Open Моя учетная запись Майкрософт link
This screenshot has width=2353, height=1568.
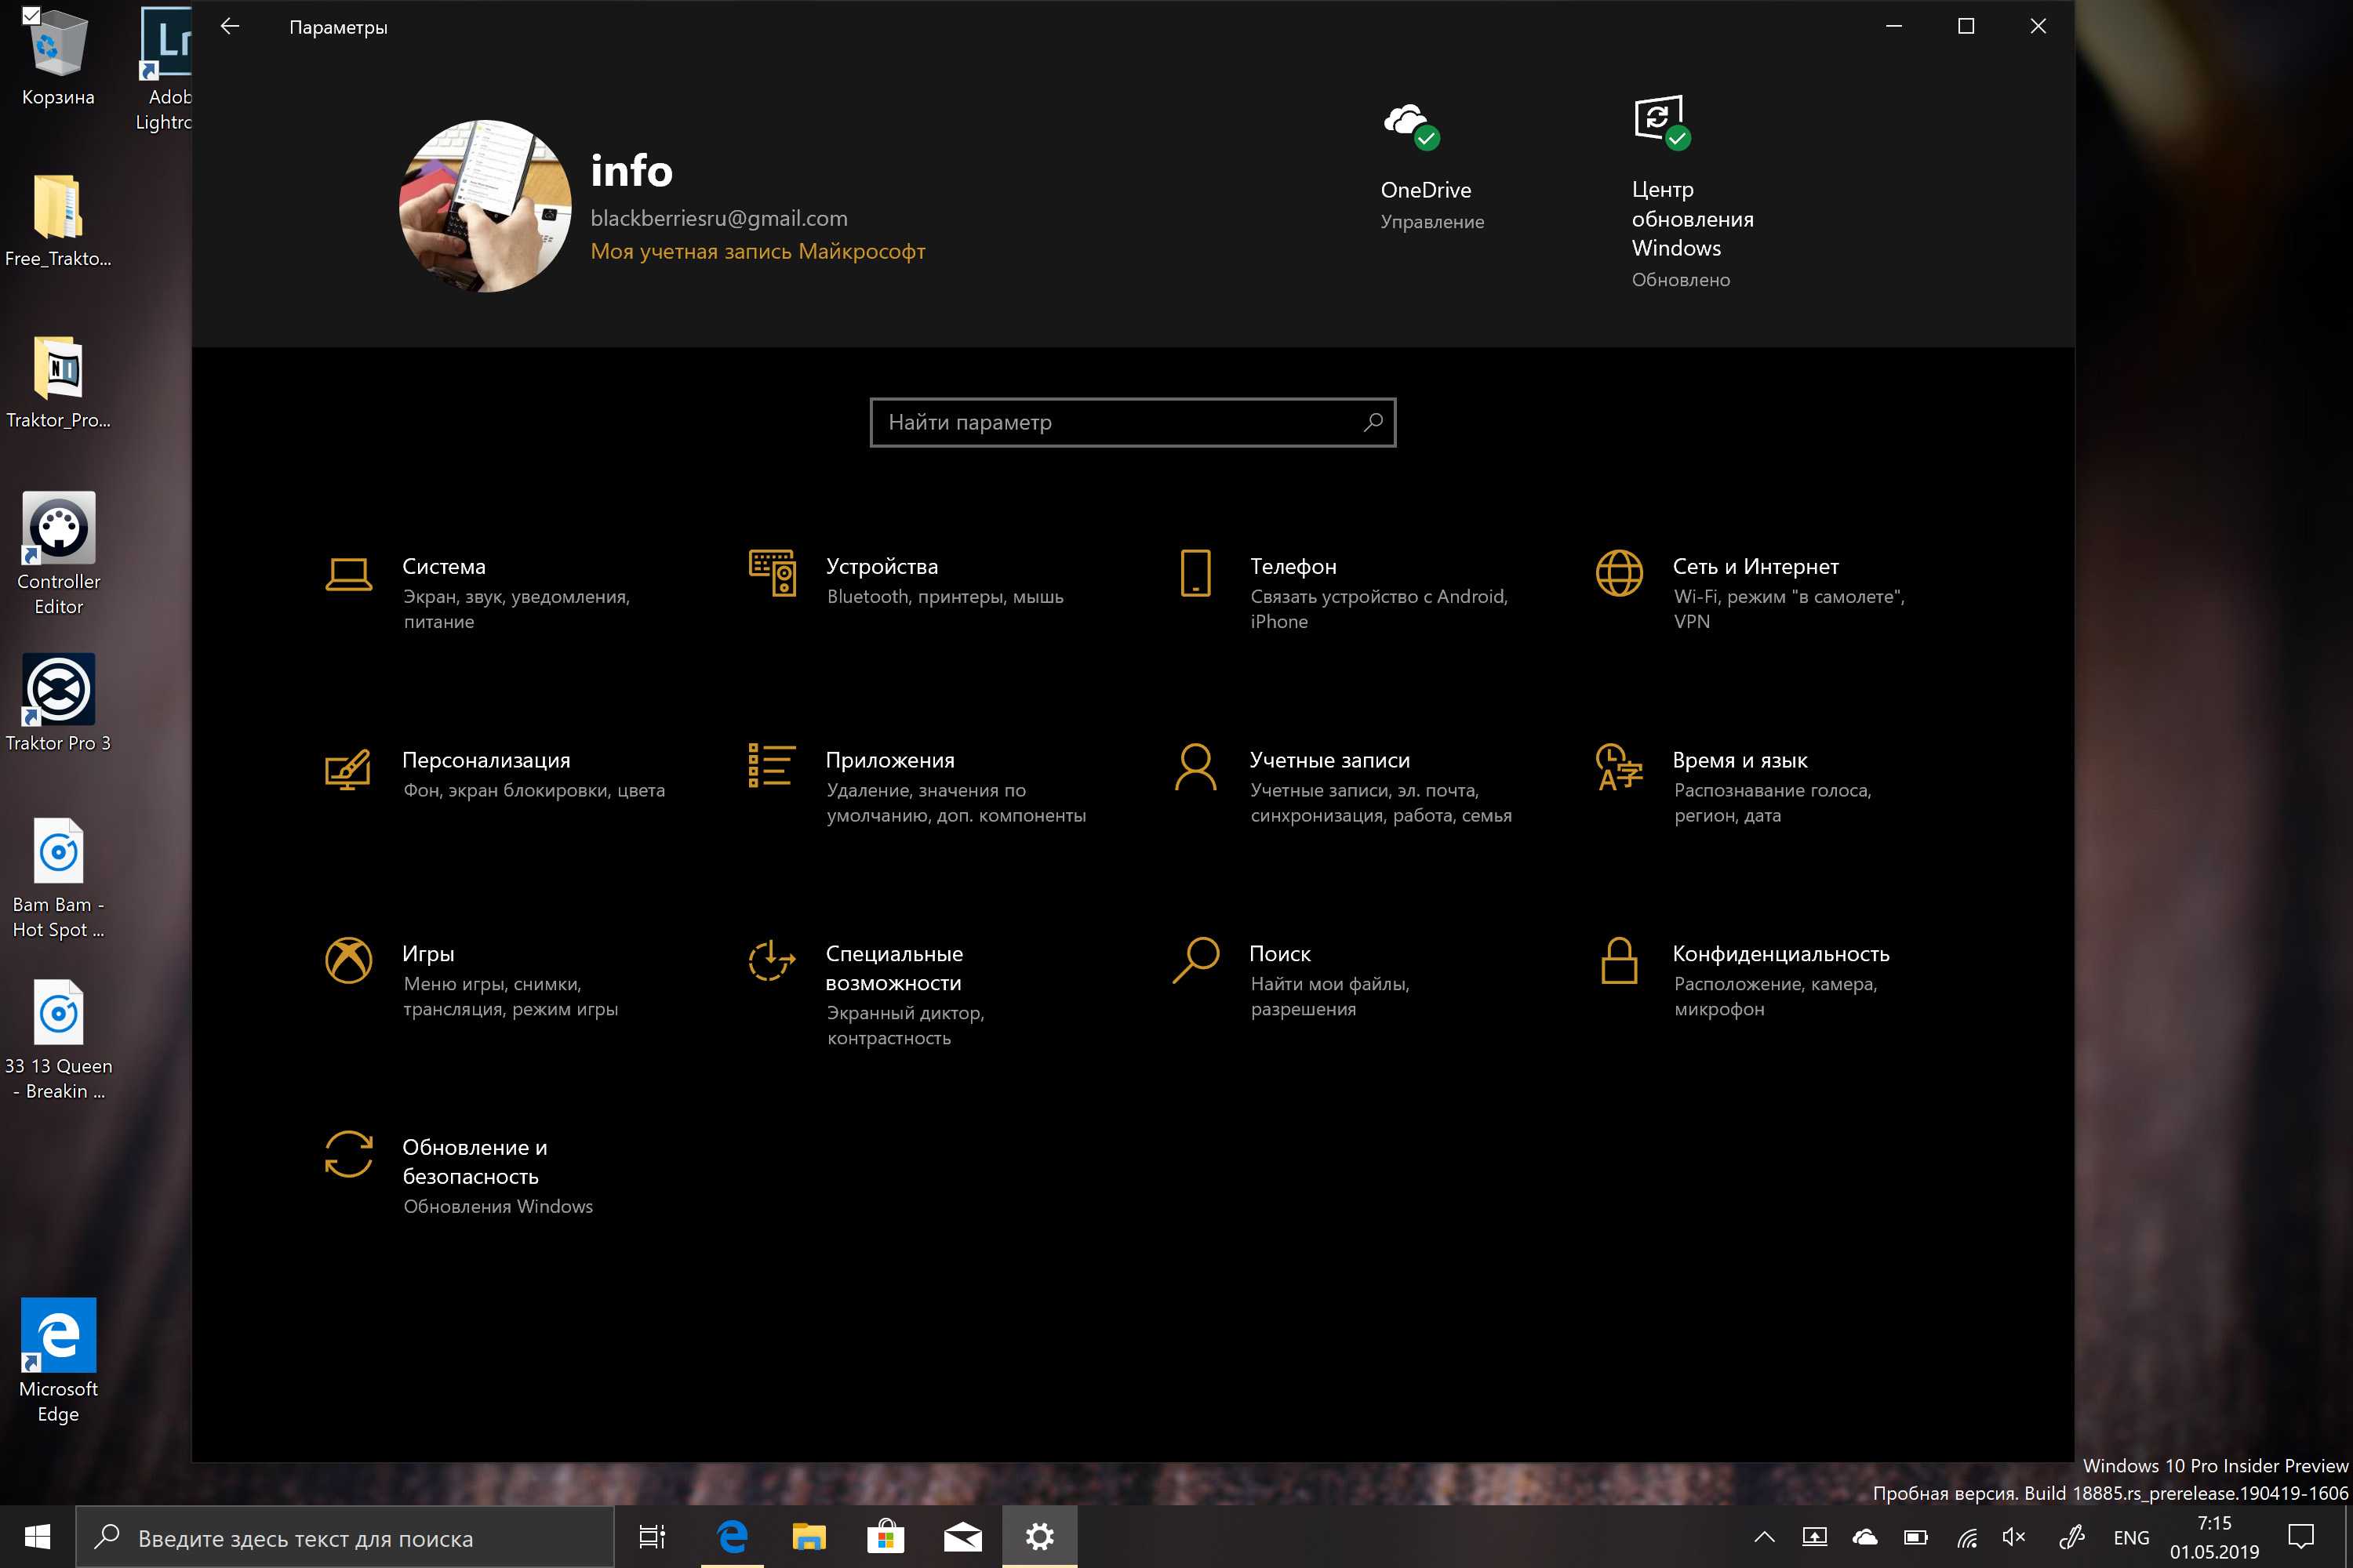click(758, 251)
